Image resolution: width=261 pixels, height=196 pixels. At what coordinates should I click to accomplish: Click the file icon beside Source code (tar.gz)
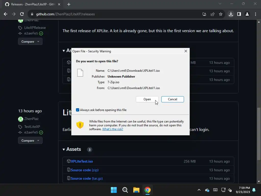pyautogui.click(x=69, y=178)
